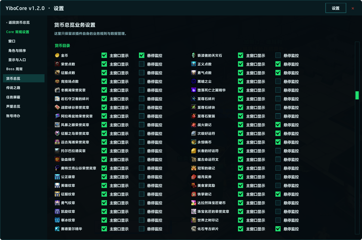Enable 悬停监控 for 荣誉点数
Screen dimensions: 362x240
pos(142,64)
